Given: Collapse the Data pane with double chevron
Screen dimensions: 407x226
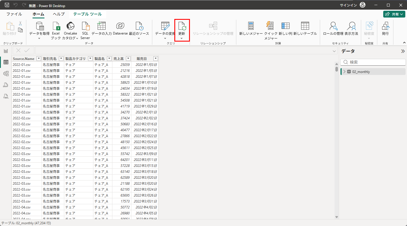Looking at the screenshot, I should click(x=403, y=51).
